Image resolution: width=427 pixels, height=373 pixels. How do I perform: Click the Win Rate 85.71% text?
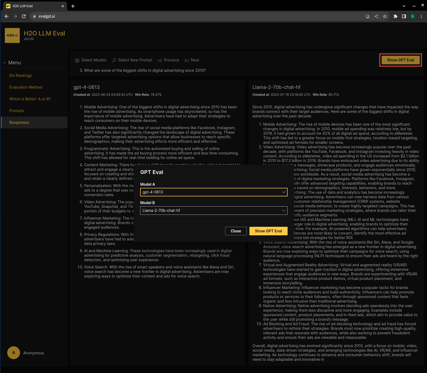(x=326, y=95)
